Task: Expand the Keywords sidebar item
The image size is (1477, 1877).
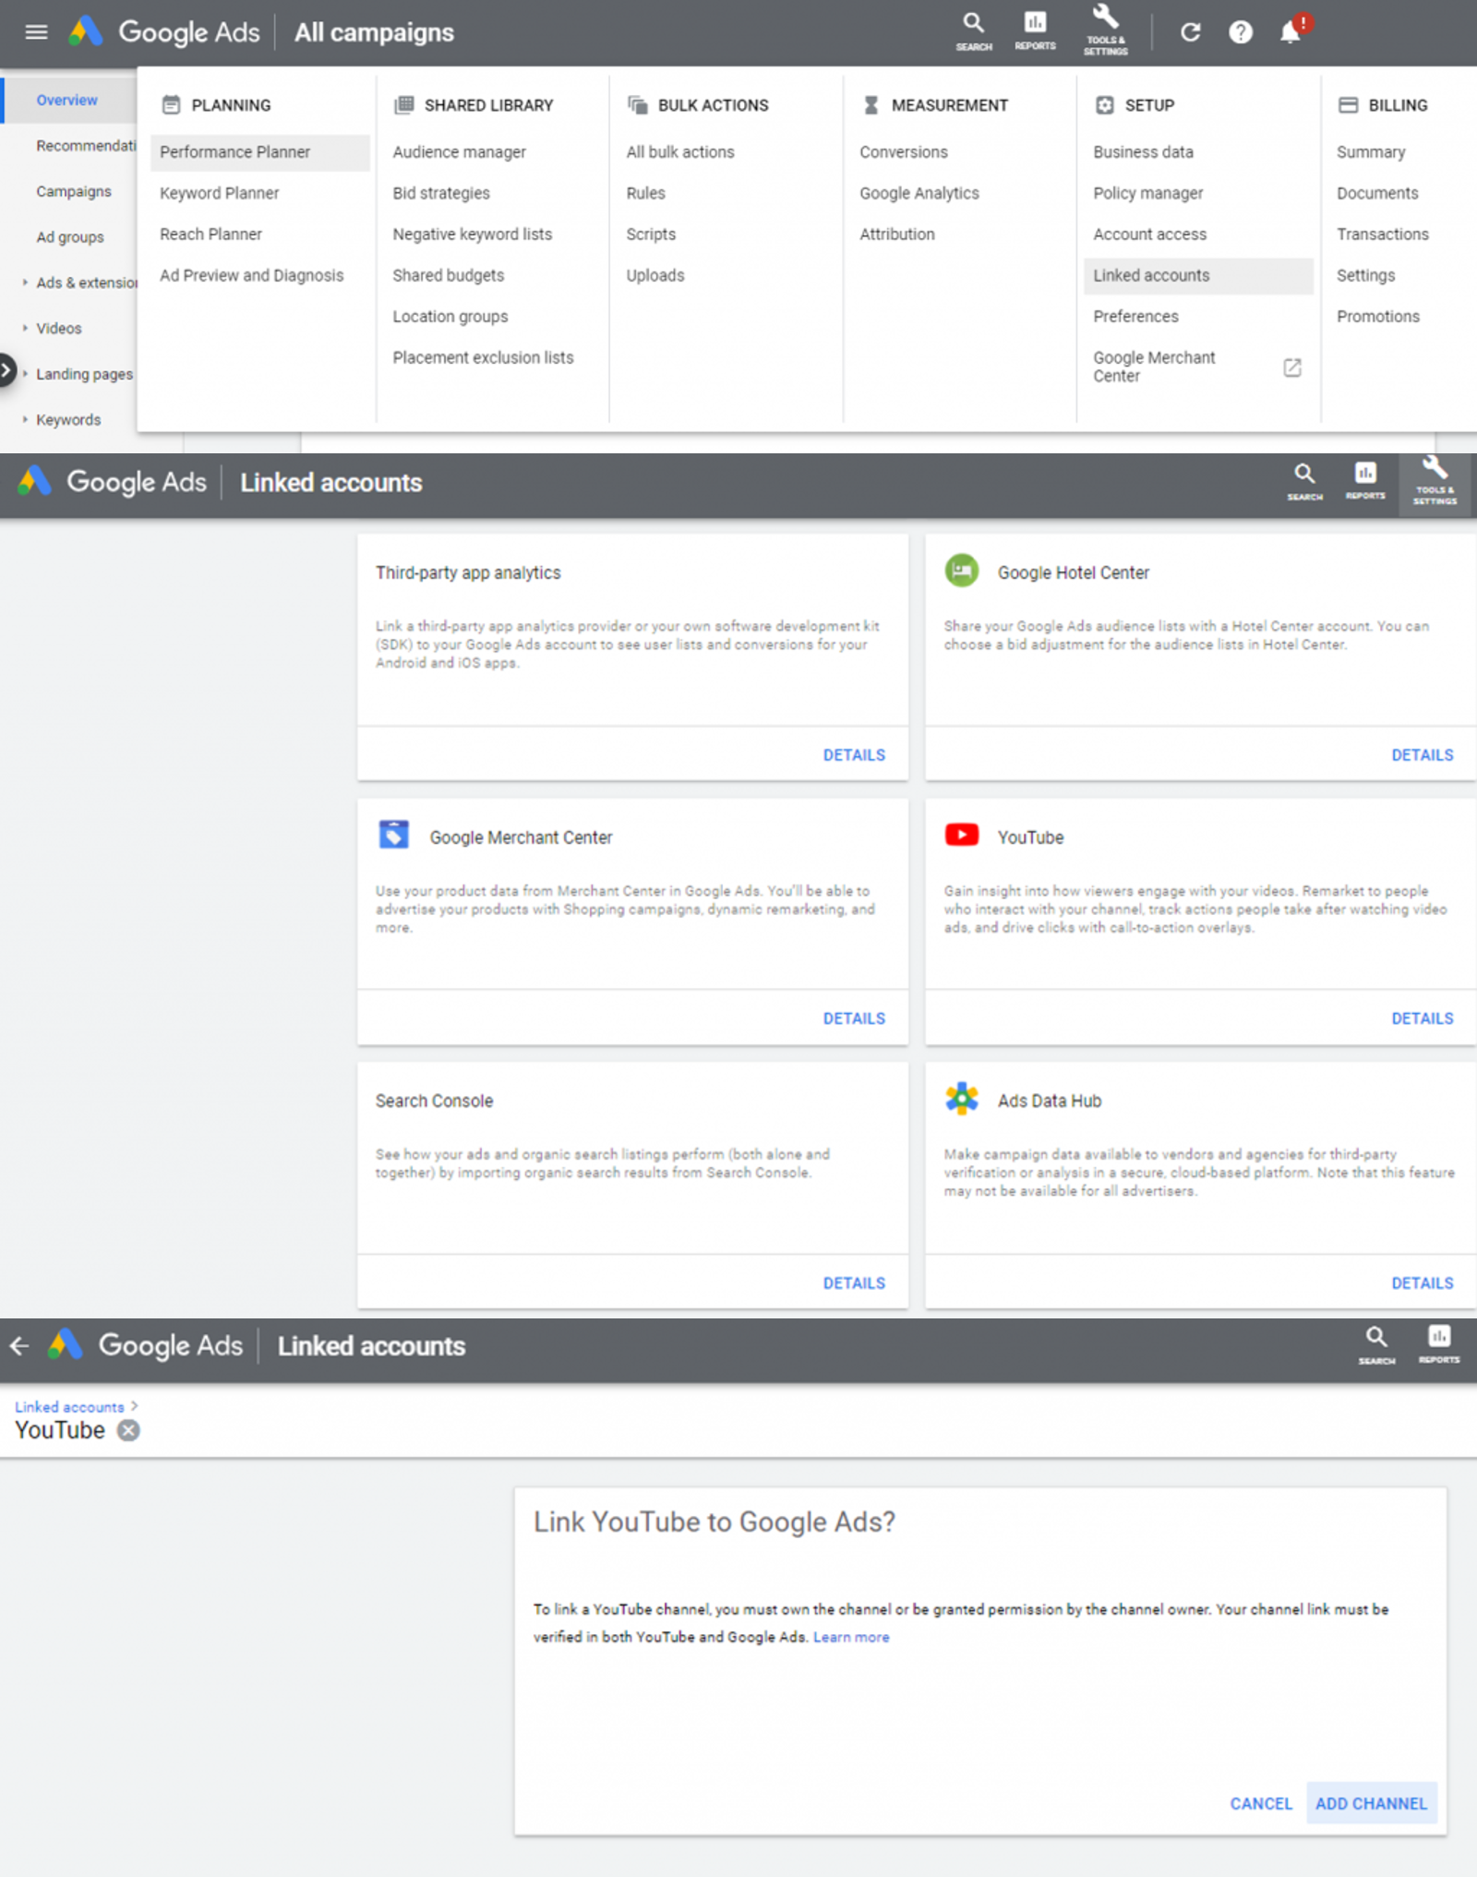Action: coord(25,419)
